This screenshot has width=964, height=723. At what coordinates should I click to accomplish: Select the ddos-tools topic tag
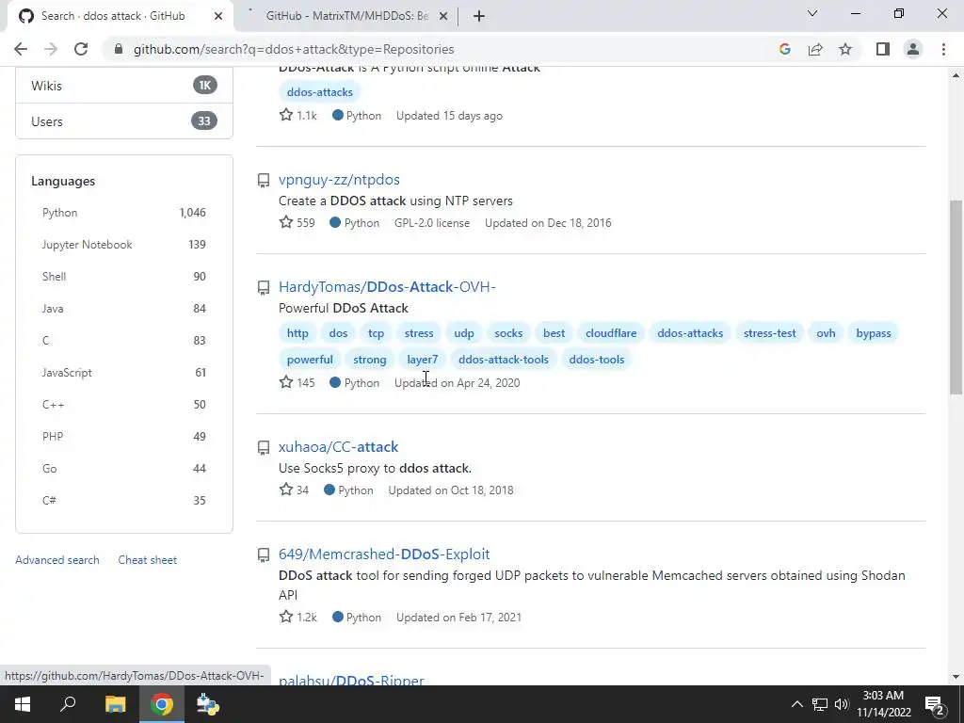tap(596, 360)
